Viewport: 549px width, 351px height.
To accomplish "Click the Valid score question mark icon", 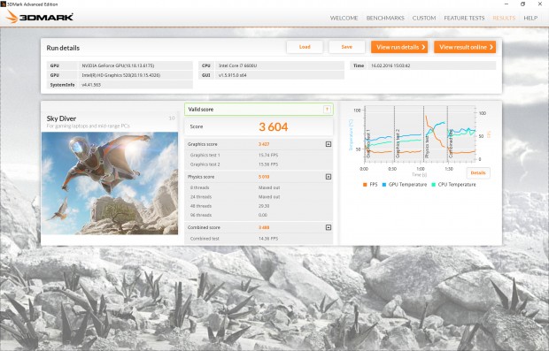I will 327,110.
